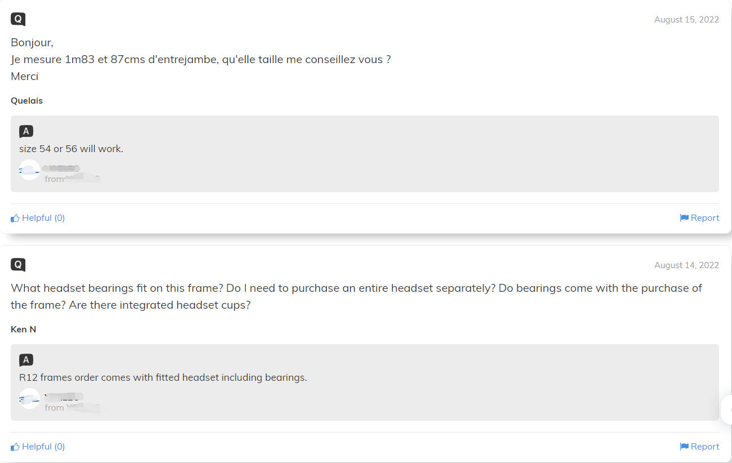The width and height of the screenshot is (732, 463).
Task: Open the answerer avatar in the size 54 answer
Action: point(29,170)
